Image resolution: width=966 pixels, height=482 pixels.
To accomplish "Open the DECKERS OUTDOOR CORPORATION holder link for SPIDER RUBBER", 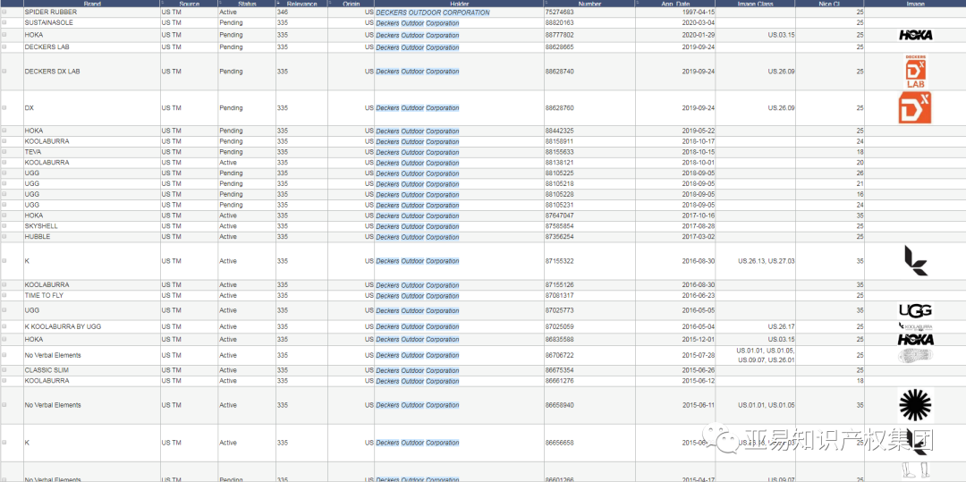I will [433, 13].
